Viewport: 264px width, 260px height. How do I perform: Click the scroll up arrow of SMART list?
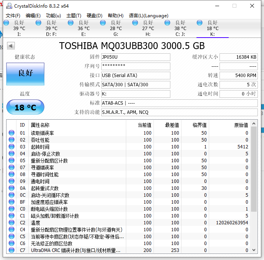click(x=254, y=124)
